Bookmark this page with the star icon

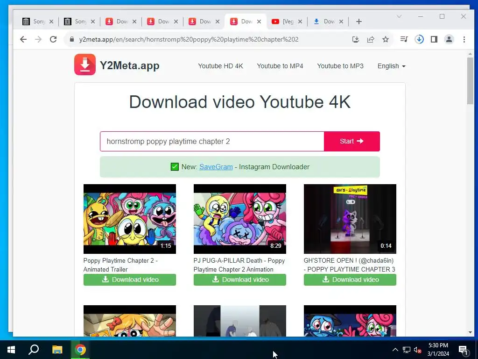386,39
